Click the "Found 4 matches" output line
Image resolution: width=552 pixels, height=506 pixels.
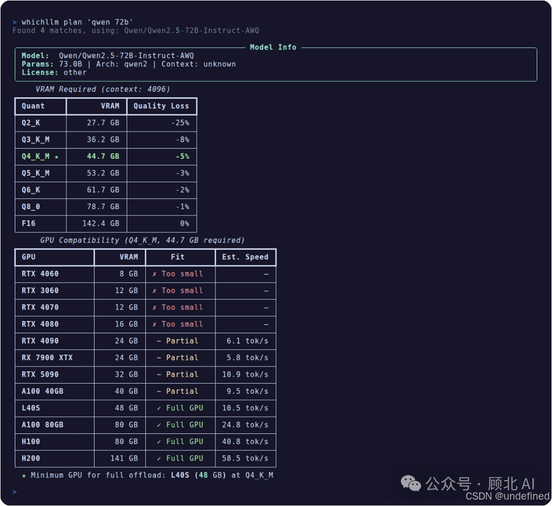pyautogui.click(x=136, y=31)
